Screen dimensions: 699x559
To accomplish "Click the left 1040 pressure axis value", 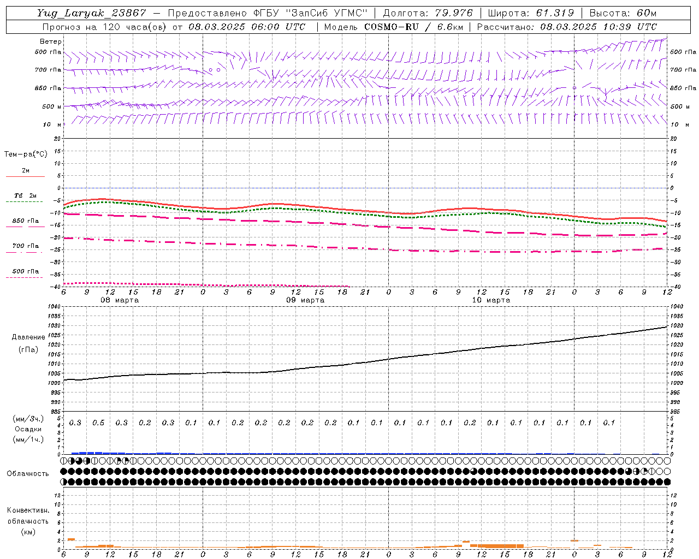I will pyautogui.click(x=54, y=307).
